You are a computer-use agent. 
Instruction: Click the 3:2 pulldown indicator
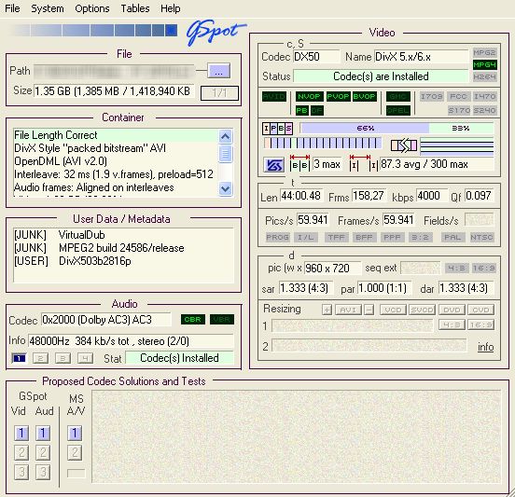click(420, 237)
